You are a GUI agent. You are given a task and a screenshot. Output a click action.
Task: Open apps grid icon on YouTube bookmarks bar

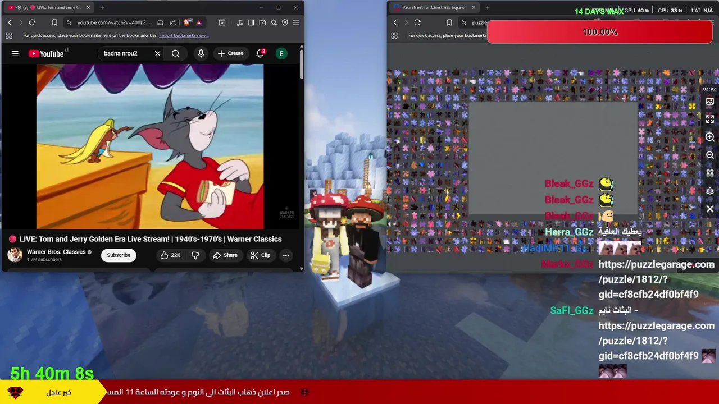point(9,35)
